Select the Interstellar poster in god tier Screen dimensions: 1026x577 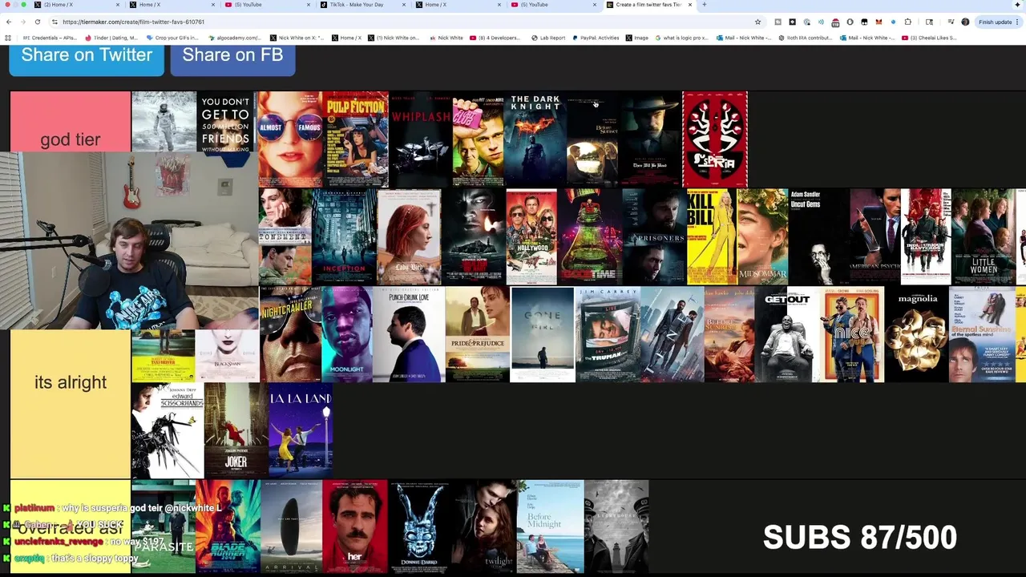click(164, 121)
